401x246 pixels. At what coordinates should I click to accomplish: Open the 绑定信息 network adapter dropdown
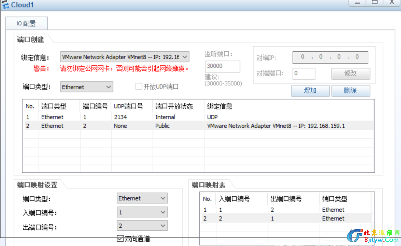[x=125, y=57]
